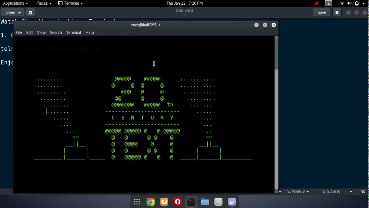This screenshot has height=208, width=369.
Task: Open the Applications menu in top bar
Action: [16, 3]
